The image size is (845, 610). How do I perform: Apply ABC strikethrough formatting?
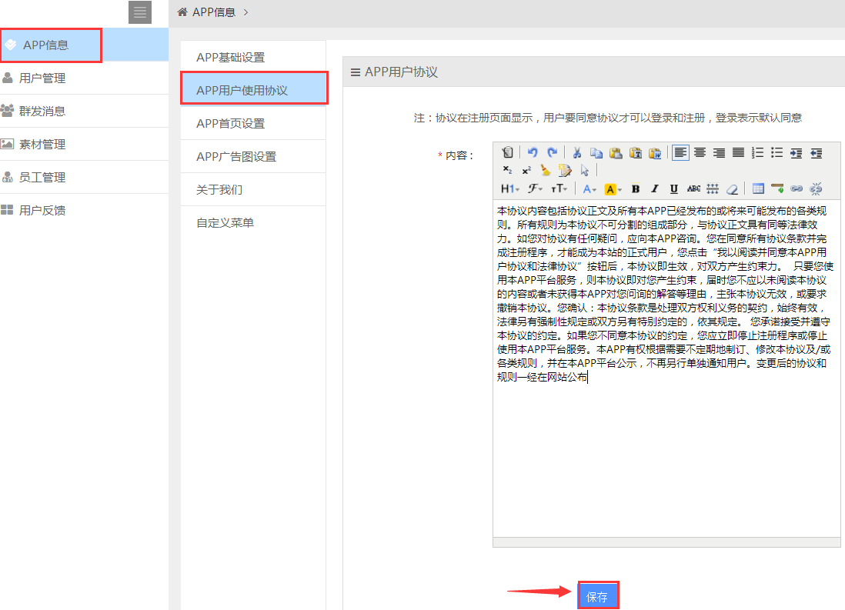tap(693, 188)
